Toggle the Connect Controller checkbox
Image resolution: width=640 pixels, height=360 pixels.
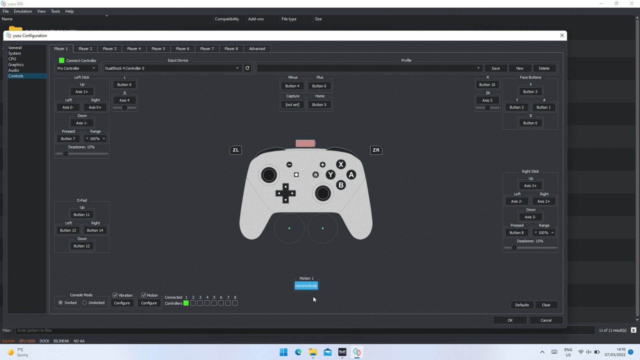point(61,60)
